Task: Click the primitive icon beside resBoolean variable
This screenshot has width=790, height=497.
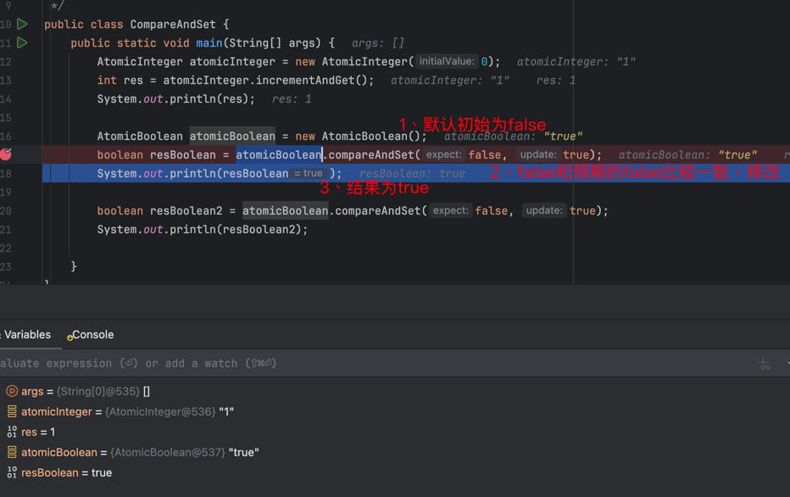Action: pyautogui.click(x=12, y=473)
